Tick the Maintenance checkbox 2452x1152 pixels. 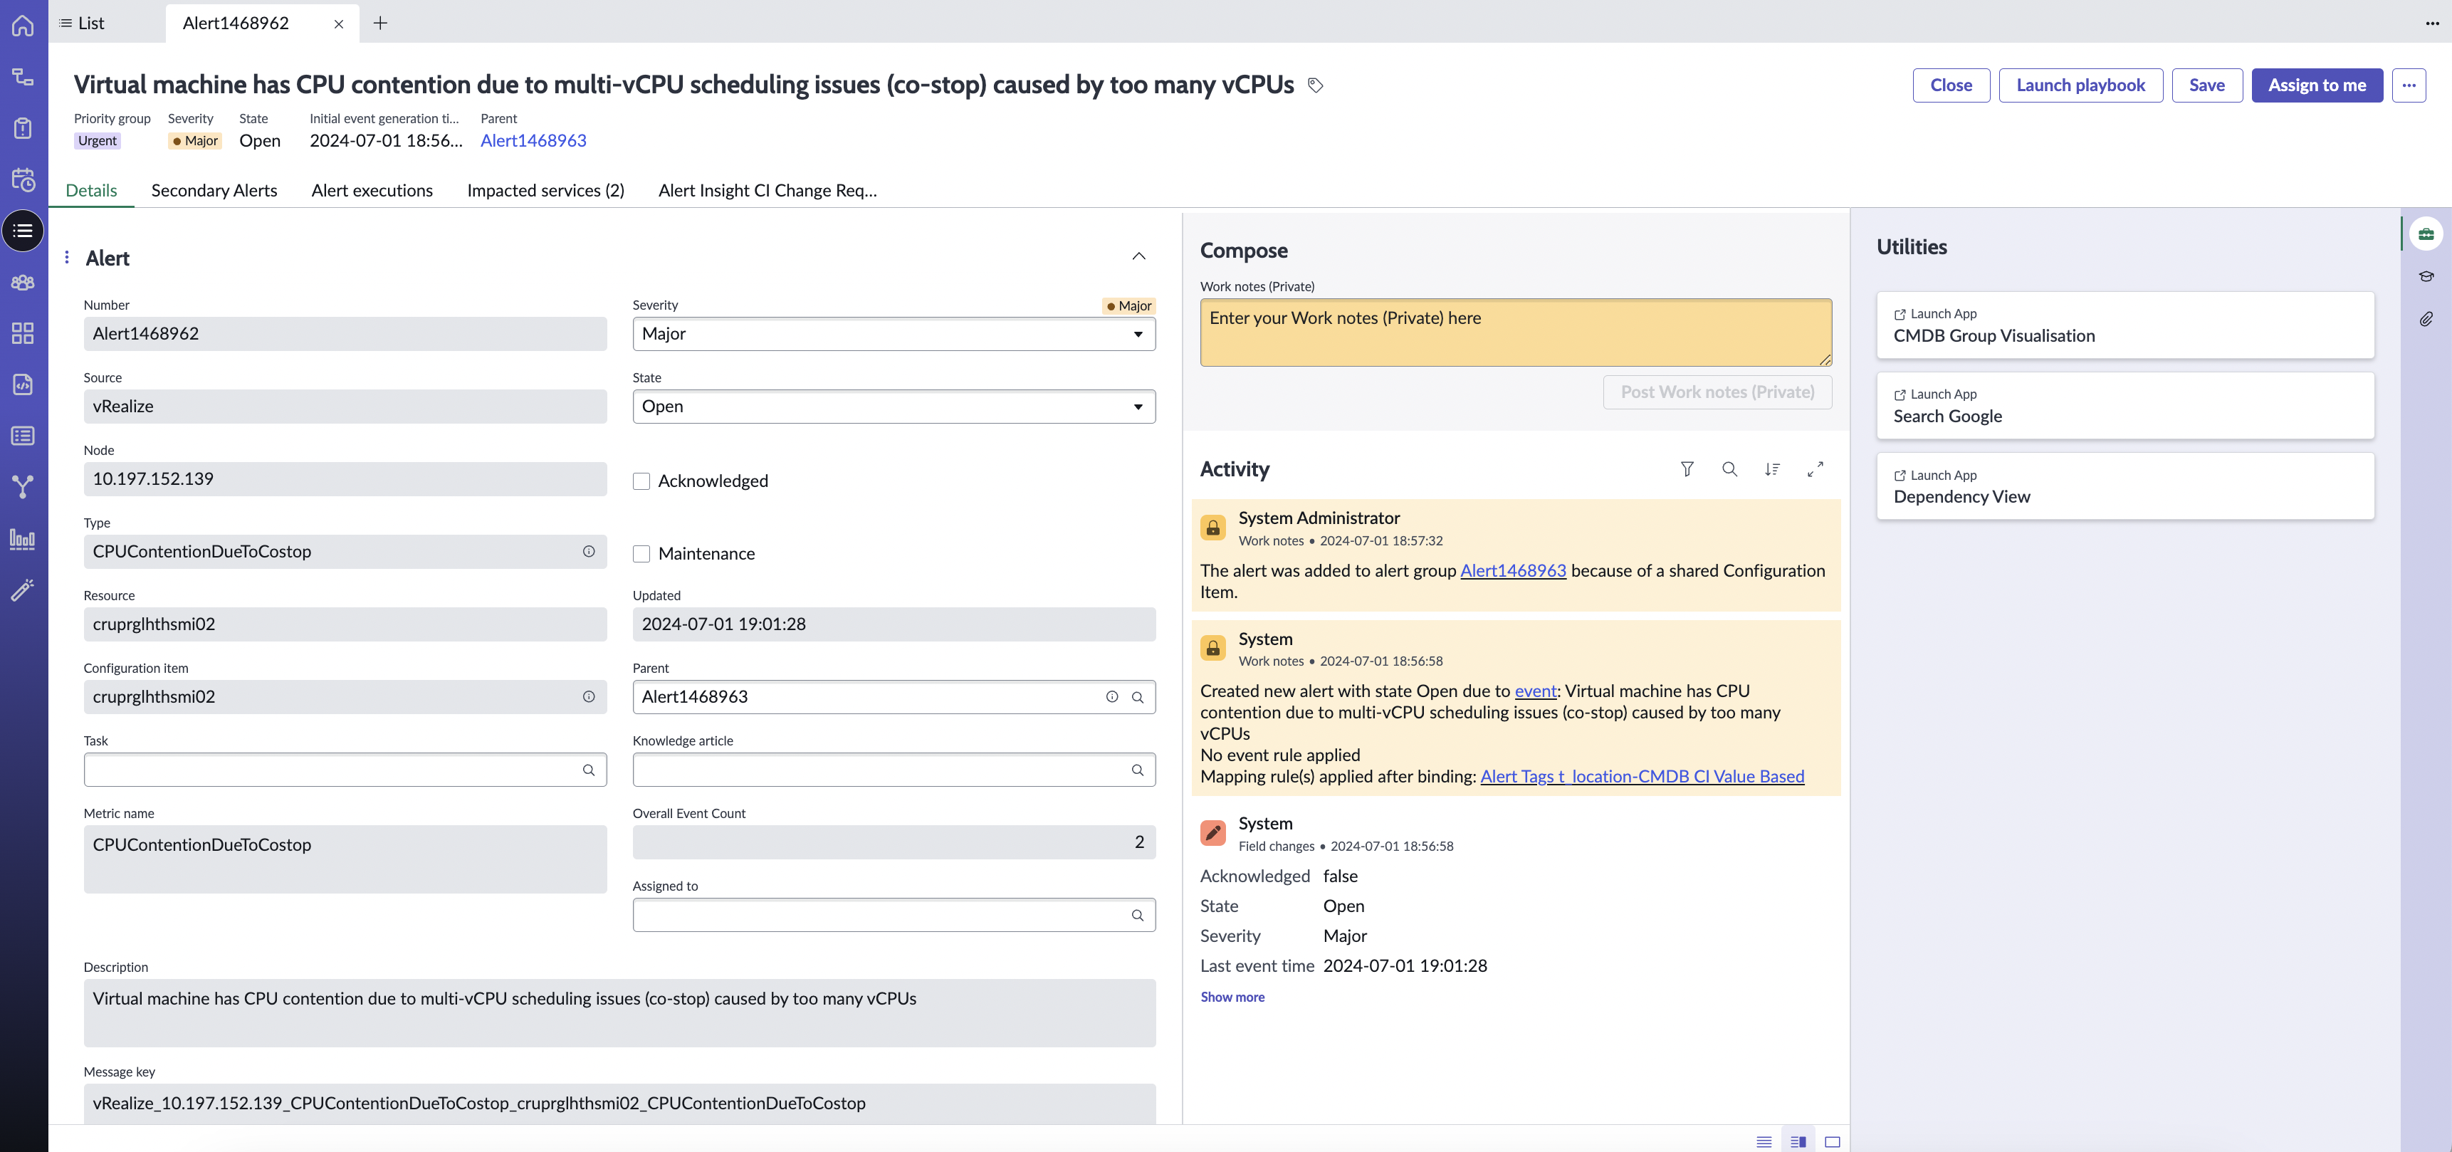[x=641, y=554]
